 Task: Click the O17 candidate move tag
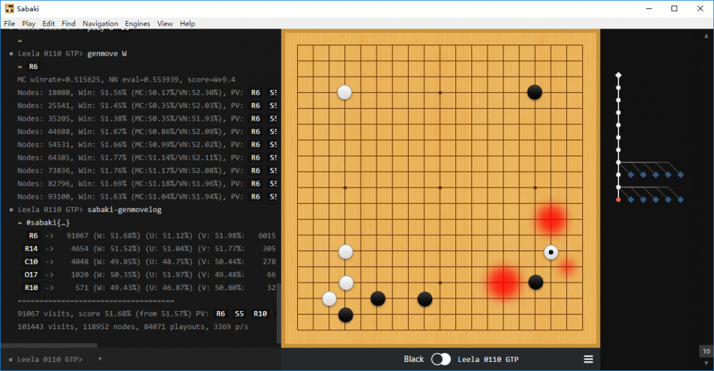(x=31, y=275)
